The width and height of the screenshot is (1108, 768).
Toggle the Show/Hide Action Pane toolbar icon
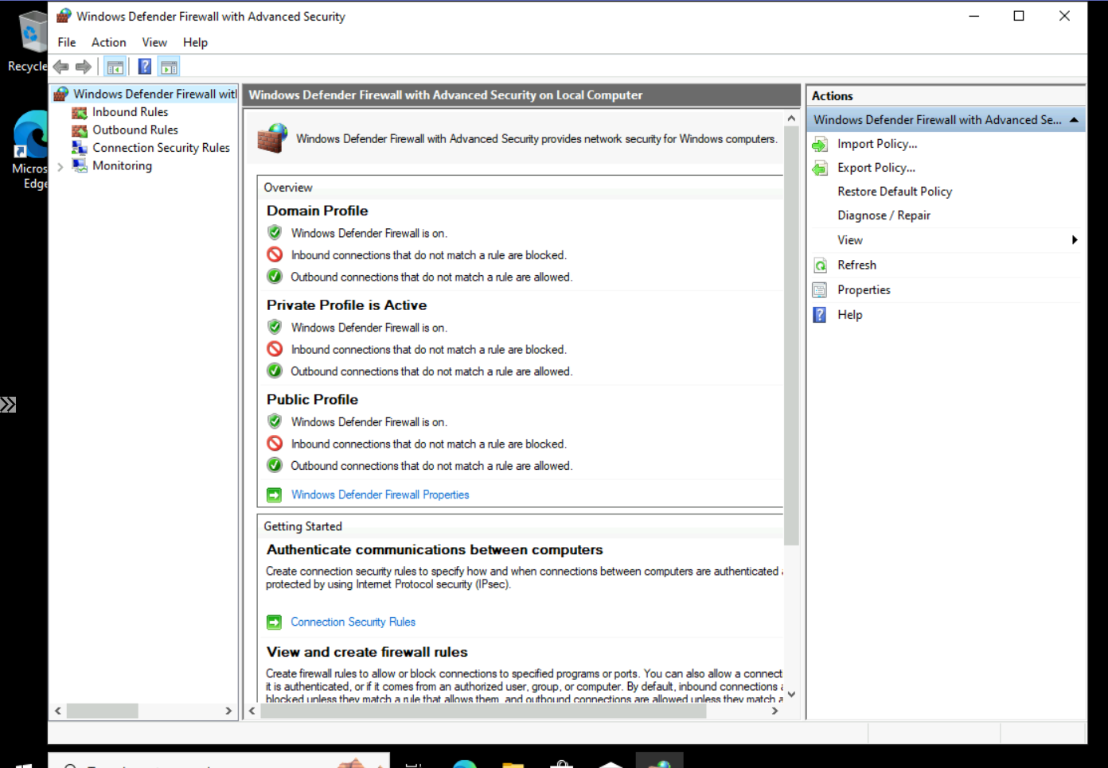169,67
